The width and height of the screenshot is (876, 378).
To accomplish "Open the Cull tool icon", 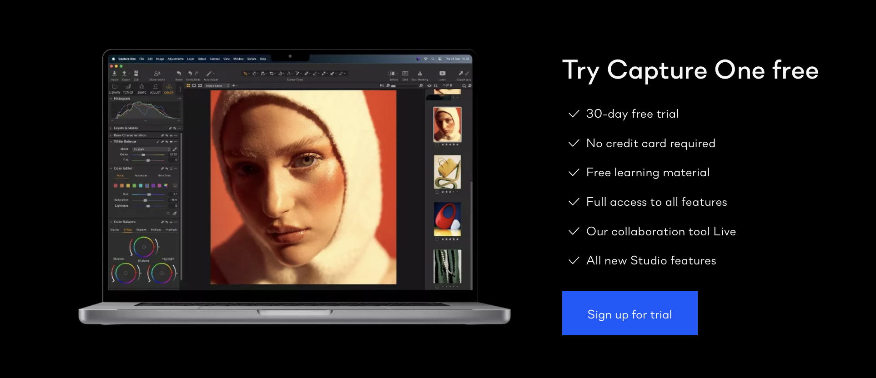I will click(x=136, y=74).
